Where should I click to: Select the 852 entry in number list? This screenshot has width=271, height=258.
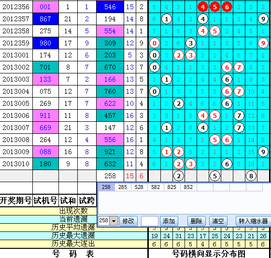[x=188, y=187]
